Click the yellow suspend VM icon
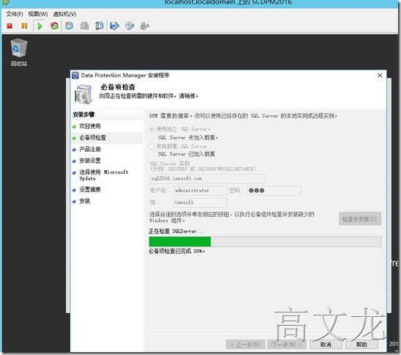This screenshot has width=401, height=355. click(x=24, y=26)
